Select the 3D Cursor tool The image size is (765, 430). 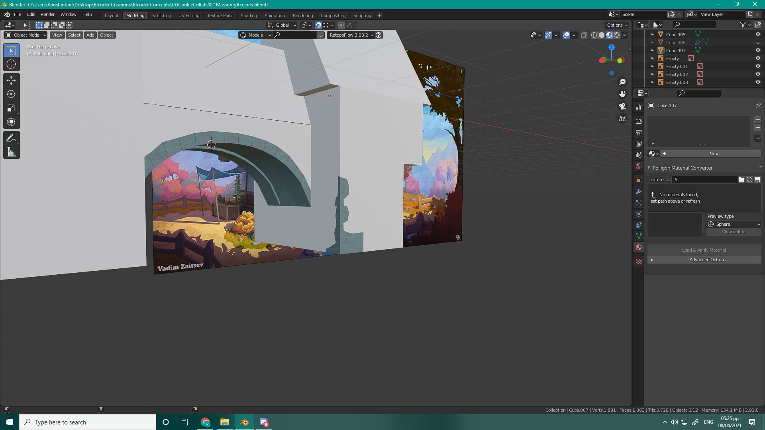11,64
